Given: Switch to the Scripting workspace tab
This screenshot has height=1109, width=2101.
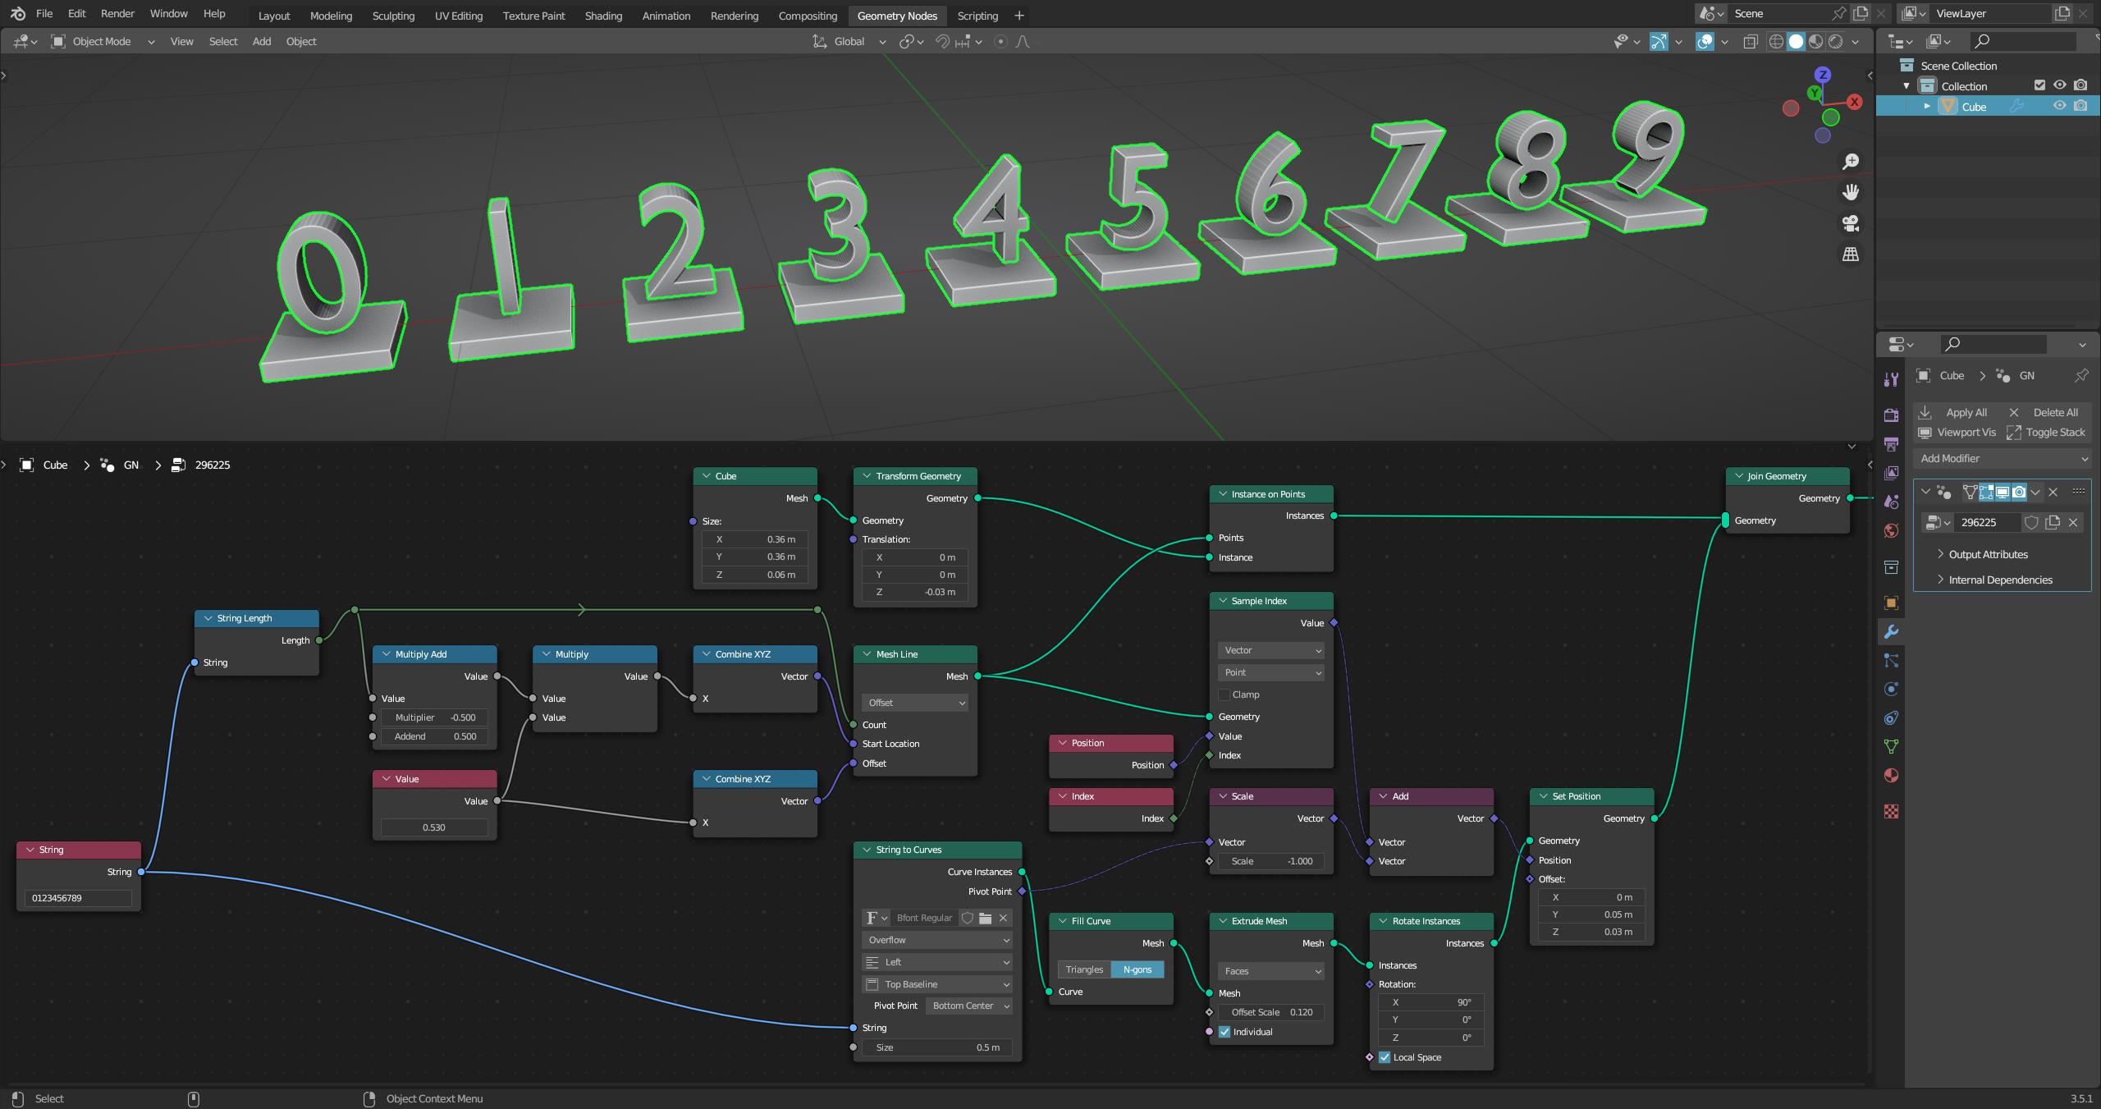Looking at the screenshot, I should [977, 16].
